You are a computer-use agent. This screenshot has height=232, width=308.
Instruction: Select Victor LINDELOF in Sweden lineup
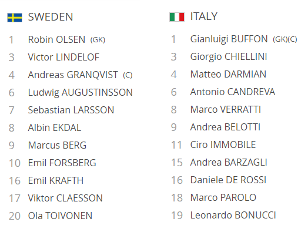[x=63, y=57]
